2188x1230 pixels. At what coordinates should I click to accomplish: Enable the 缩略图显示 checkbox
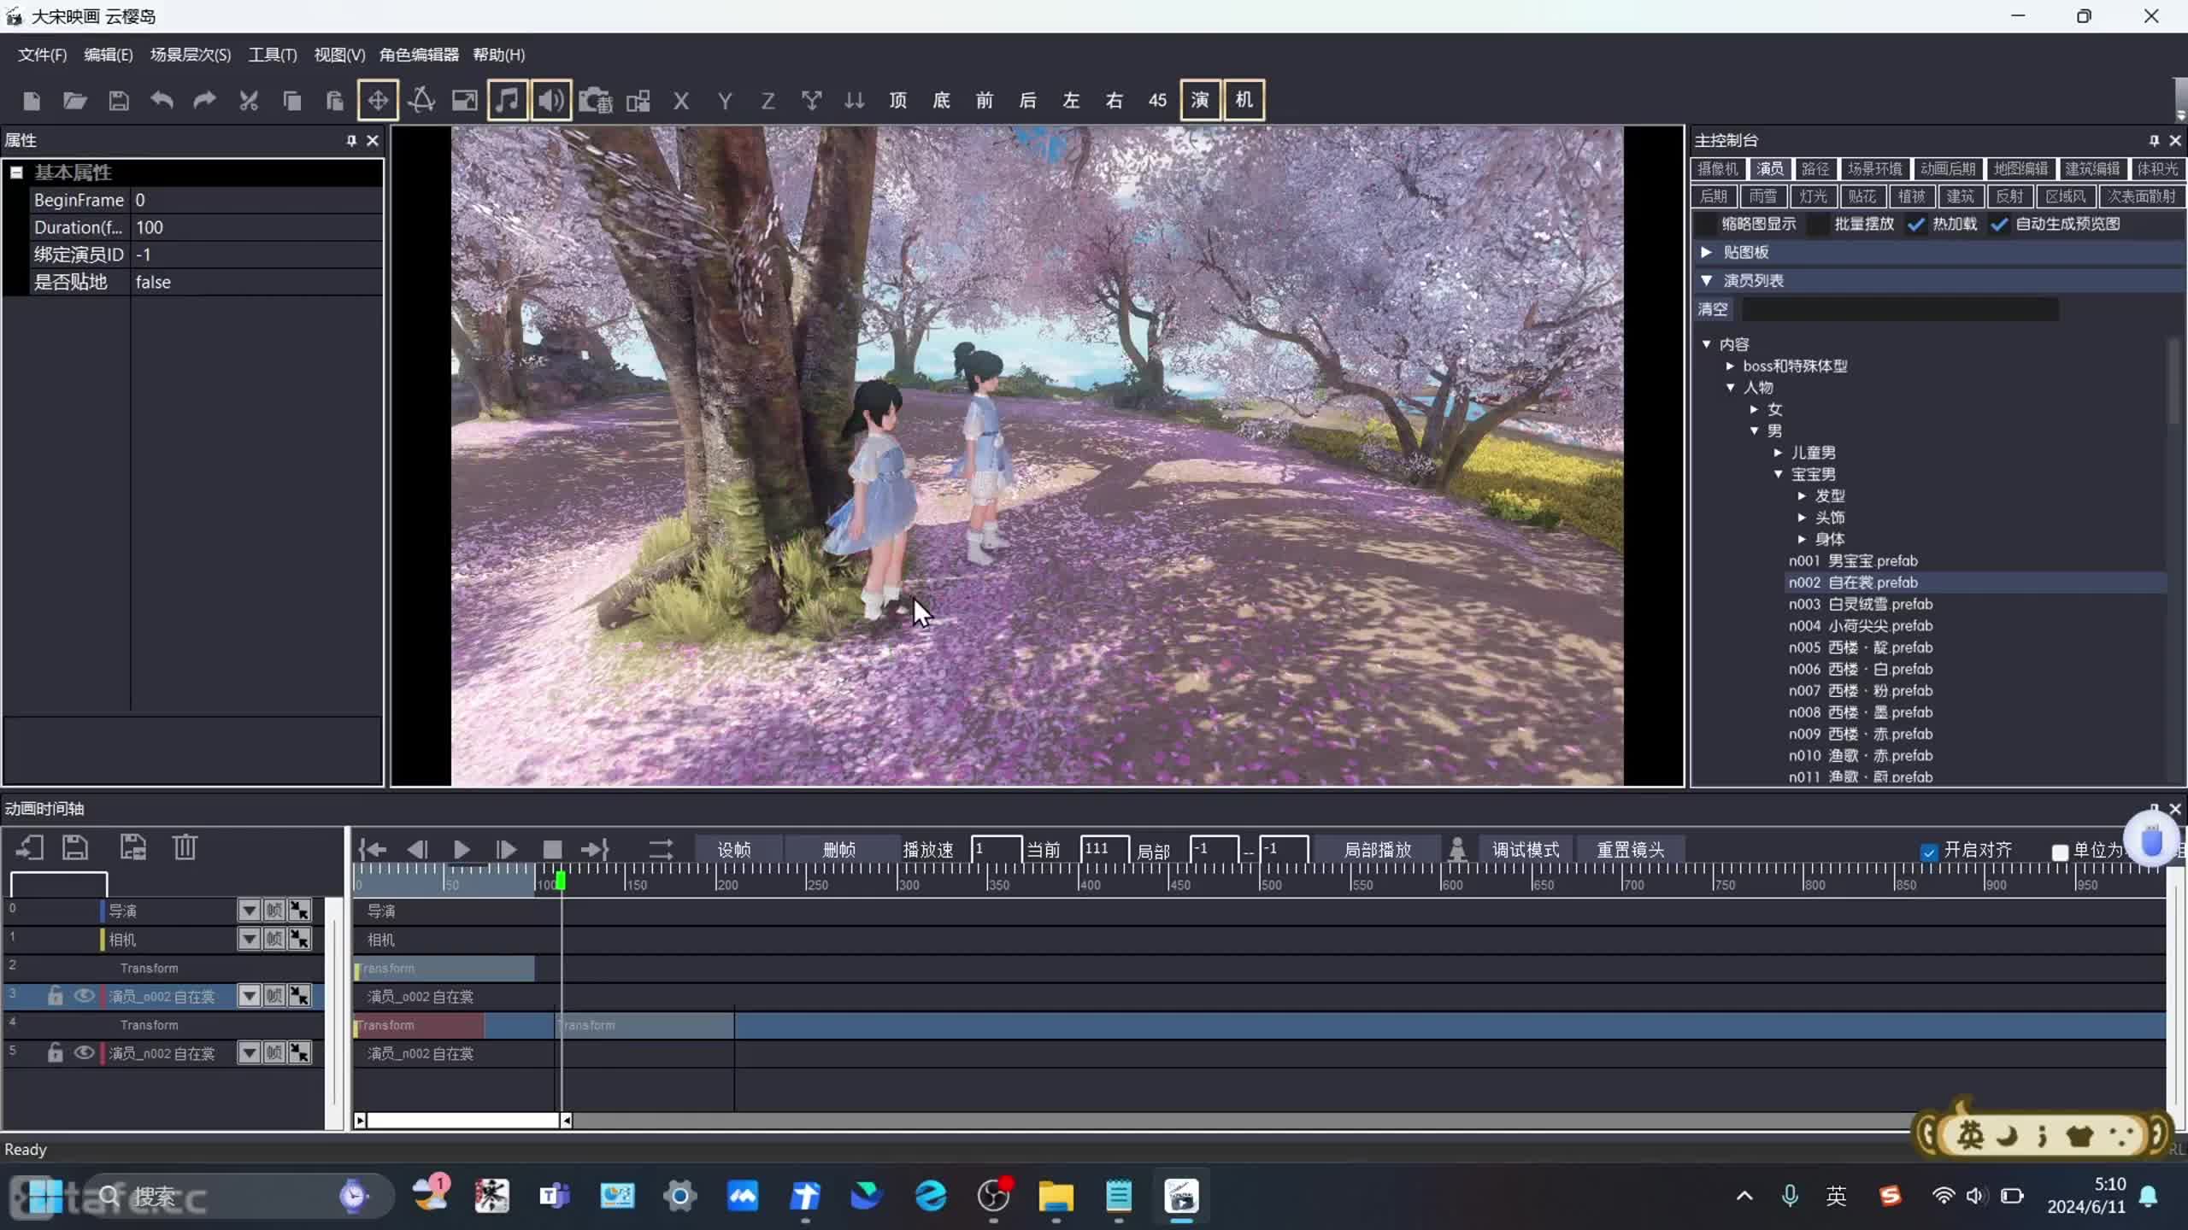tap(1707, 225)
